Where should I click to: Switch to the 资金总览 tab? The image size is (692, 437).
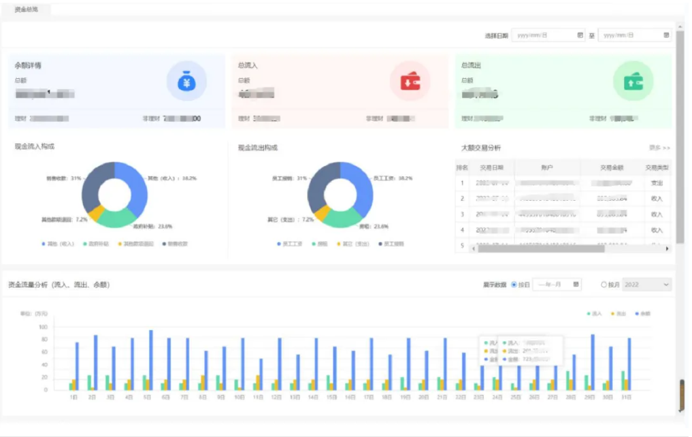pos(27,10)
